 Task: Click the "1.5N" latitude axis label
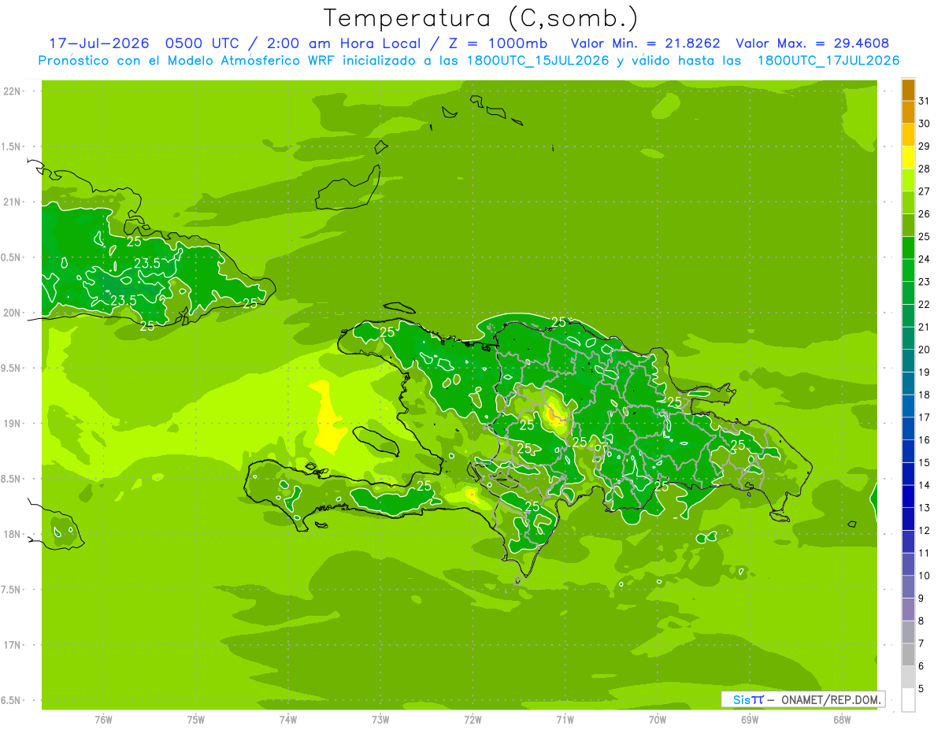pyautogui.click(x=12, y=146)
